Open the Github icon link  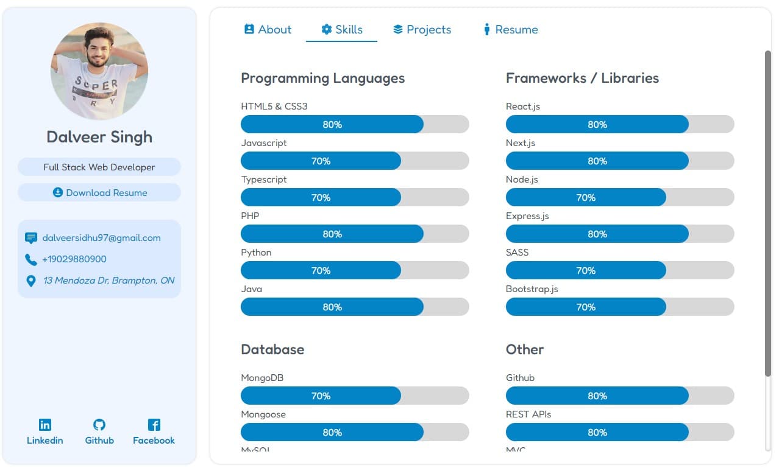(x=99, y=425)
